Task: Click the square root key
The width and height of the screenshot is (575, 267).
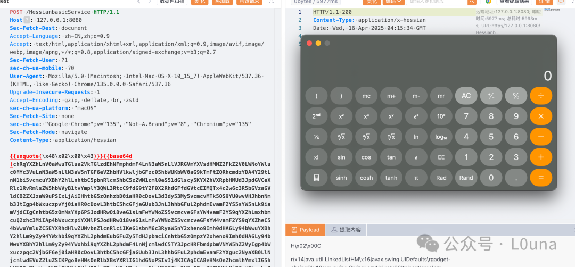Action: [341, 137]
